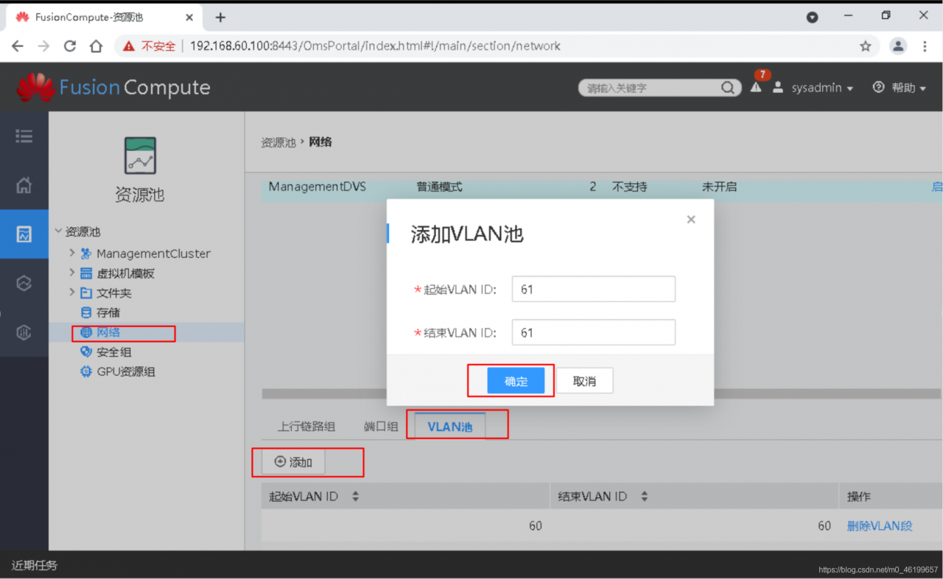This screenshot has width=943, height=579.
Task: Click the 取消 cancel button
Action: click(584, 381)
